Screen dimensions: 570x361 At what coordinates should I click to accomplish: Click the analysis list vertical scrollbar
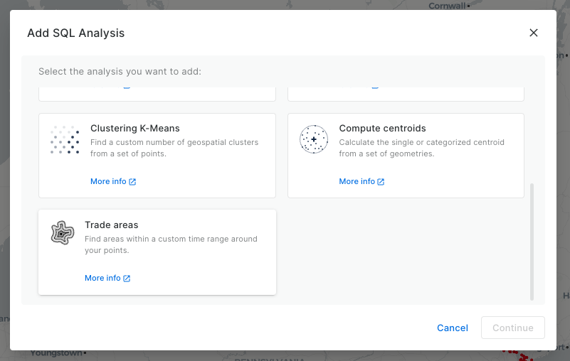click(532, 242)
